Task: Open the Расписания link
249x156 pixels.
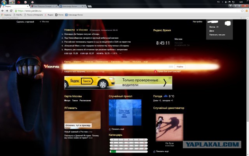Action: coord(85,101)
